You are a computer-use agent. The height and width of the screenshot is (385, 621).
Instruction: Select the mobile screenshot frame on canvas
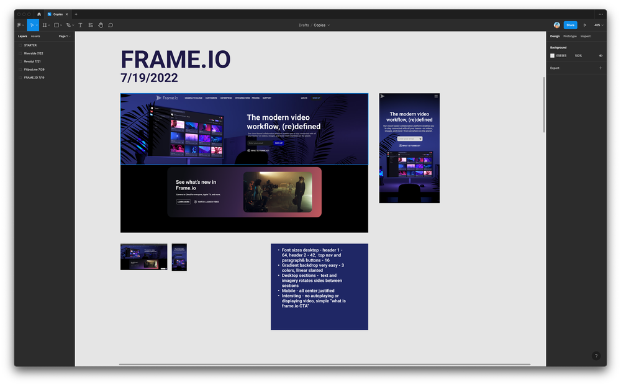point(409,148)
